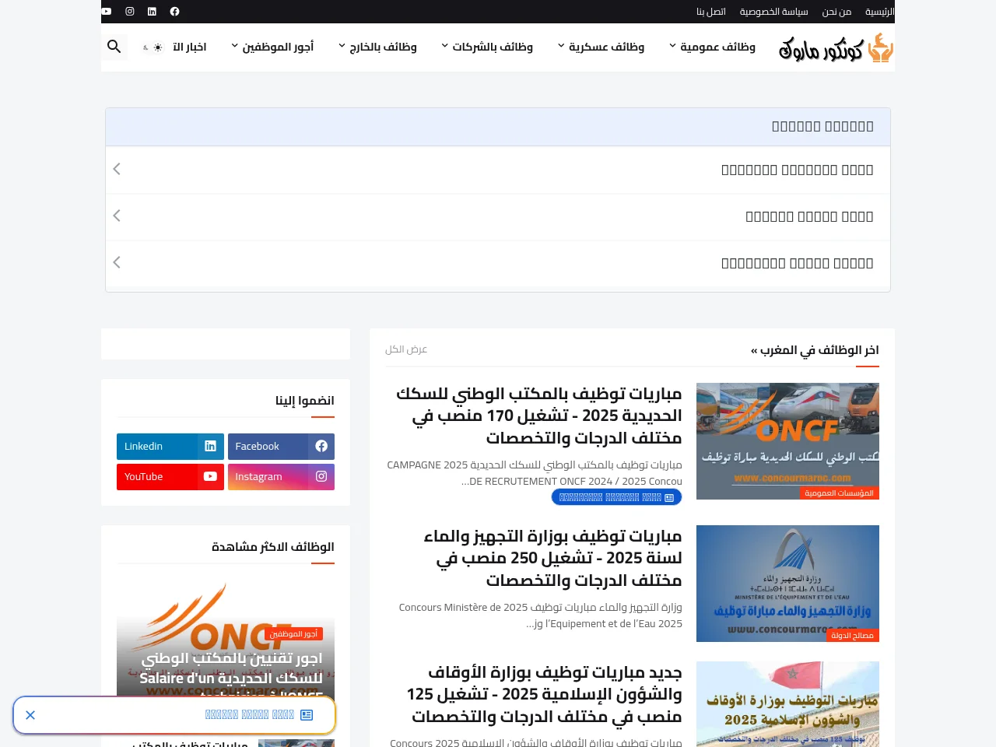
Task: Click Facebook icon in follow button
Action: click(321, 447)
